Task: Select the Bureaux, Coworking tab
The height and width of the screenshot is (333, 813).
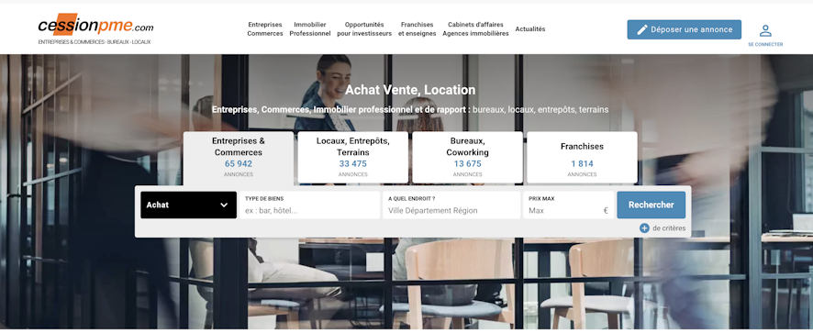Action: coord(468,157)
